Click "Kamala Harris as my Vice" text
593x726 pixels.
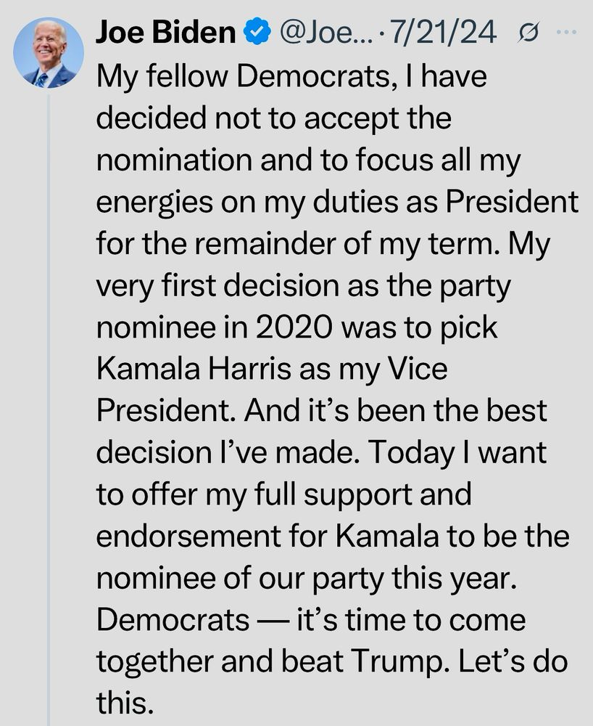click(272, 369)
